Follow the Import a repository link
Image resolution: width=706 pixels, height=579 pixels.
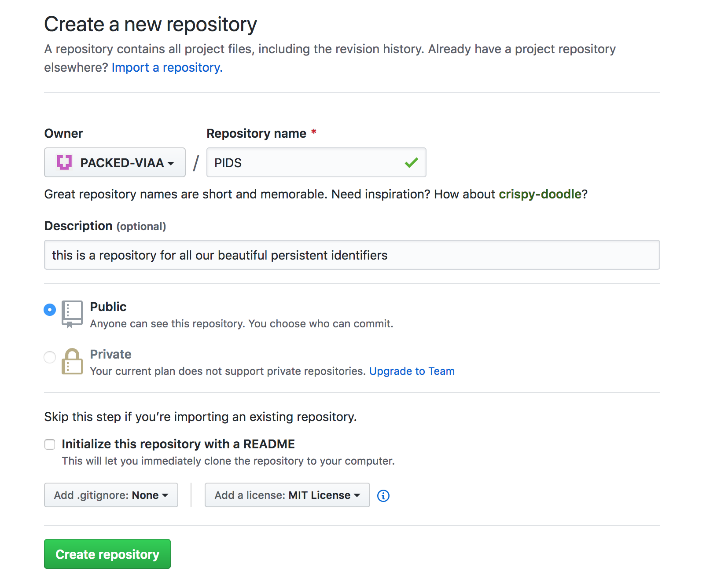click(x=167, y=67)
